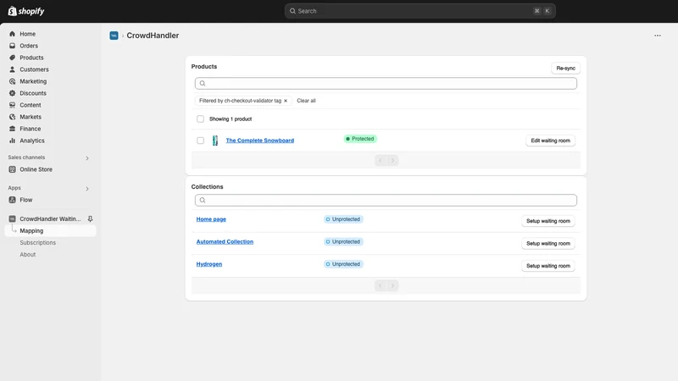Click the CrowdHandler breadcrumb app icon
This screenshot has height=381, width=678.
coord(114,36)
